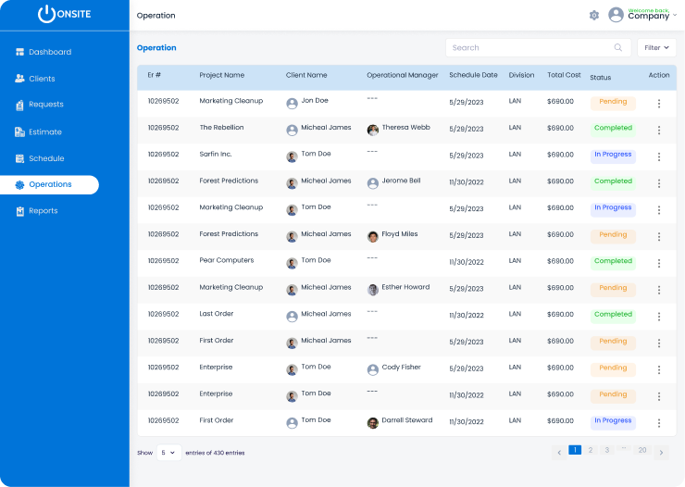Click the Dashboard icon in sidebar
Viewport: 685px width, 487px height.
[19, 52]
